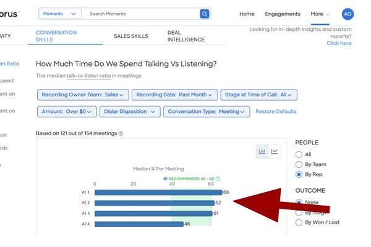
Task: Click the Restore Defaults link
Action: 276,111
